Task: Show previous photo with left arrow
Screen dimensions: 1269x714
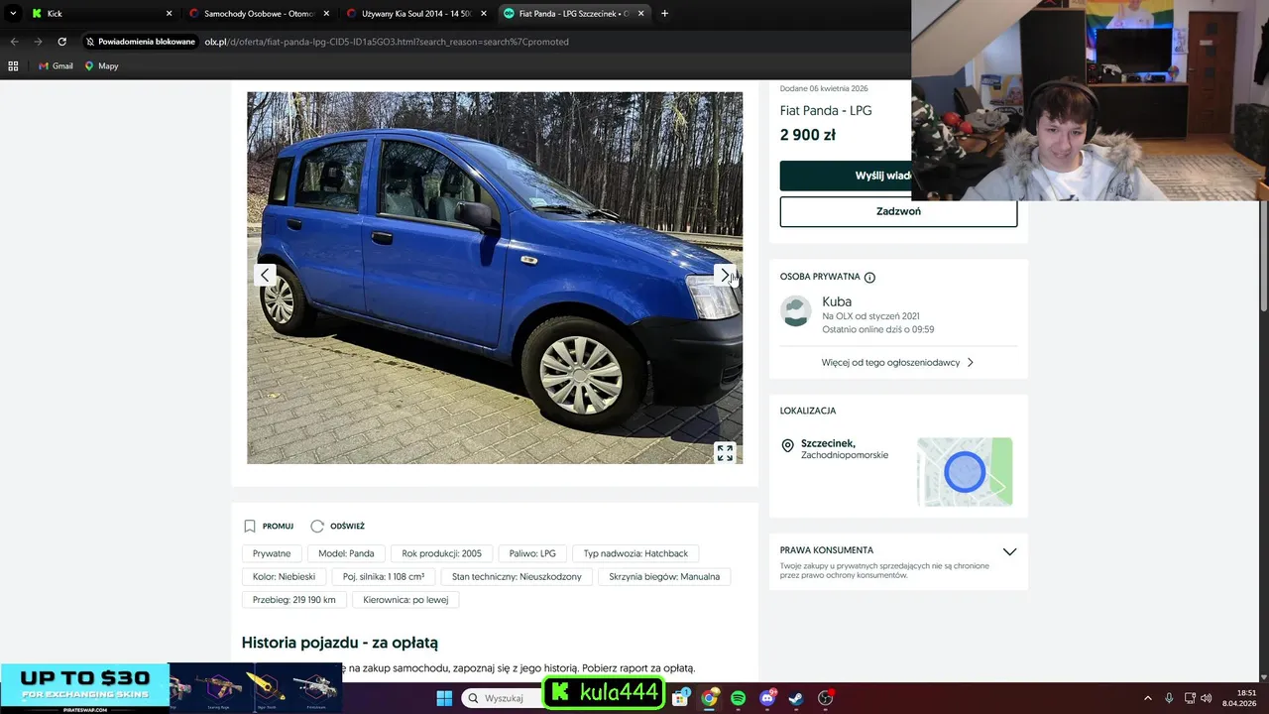Action: tap(265, 275)
